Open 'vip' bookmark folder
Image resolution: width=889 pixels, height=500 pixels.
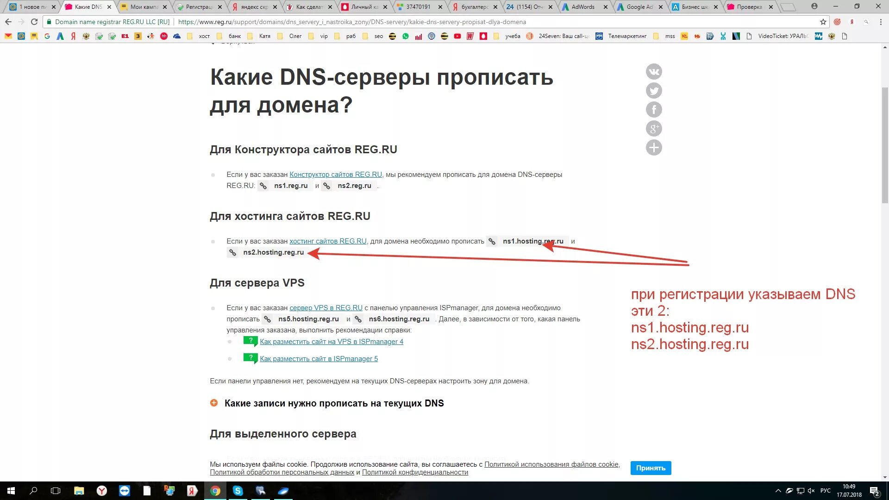(x=319, y=36)
